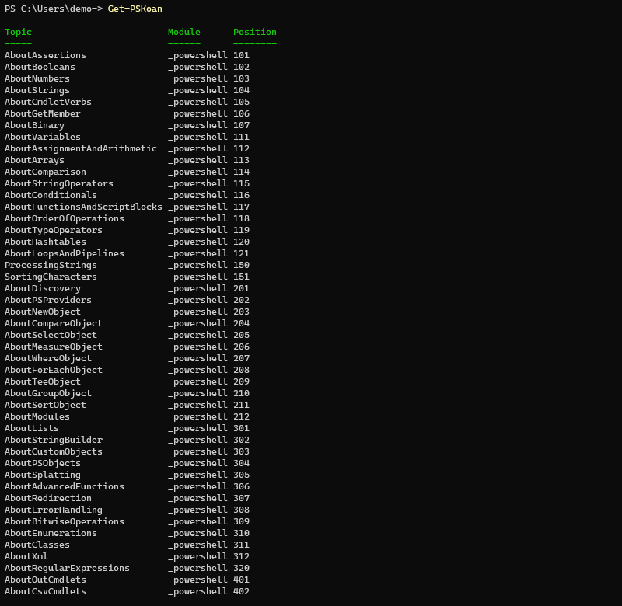Click the Module column header
Screen dimensions: 622x606
184,32
